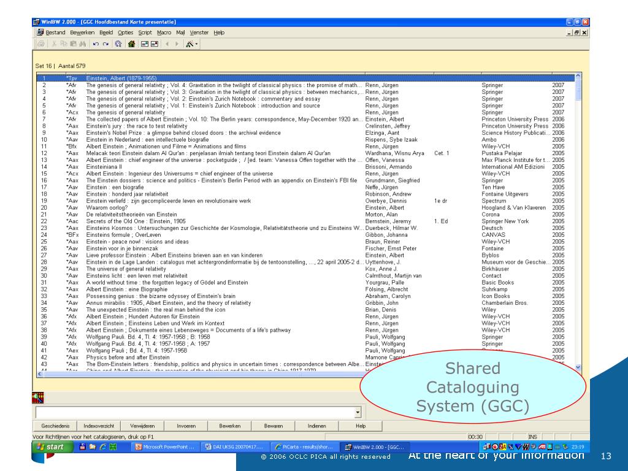Click the Help button in the bottom bar

coord(361,426)
